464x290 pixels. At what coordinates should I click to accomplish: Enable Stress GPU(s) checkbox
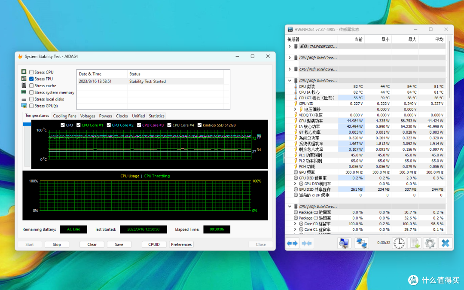tap(31, 106)
